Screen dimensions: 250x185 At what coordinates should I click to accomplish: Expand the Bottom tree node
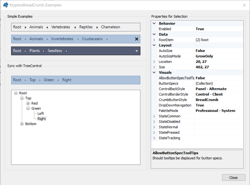(x=22, y=124)
